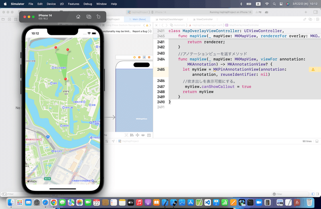
Task: Show the Xcode project navigator icon
Action: tap(3, 19)
